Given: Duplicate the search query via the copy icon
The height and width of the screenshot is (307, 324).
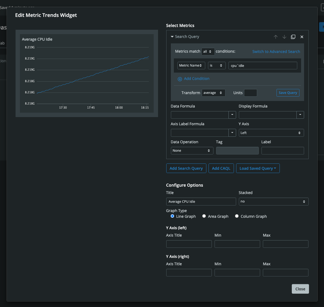Looking at the screenshot, I should click(293, 37).
